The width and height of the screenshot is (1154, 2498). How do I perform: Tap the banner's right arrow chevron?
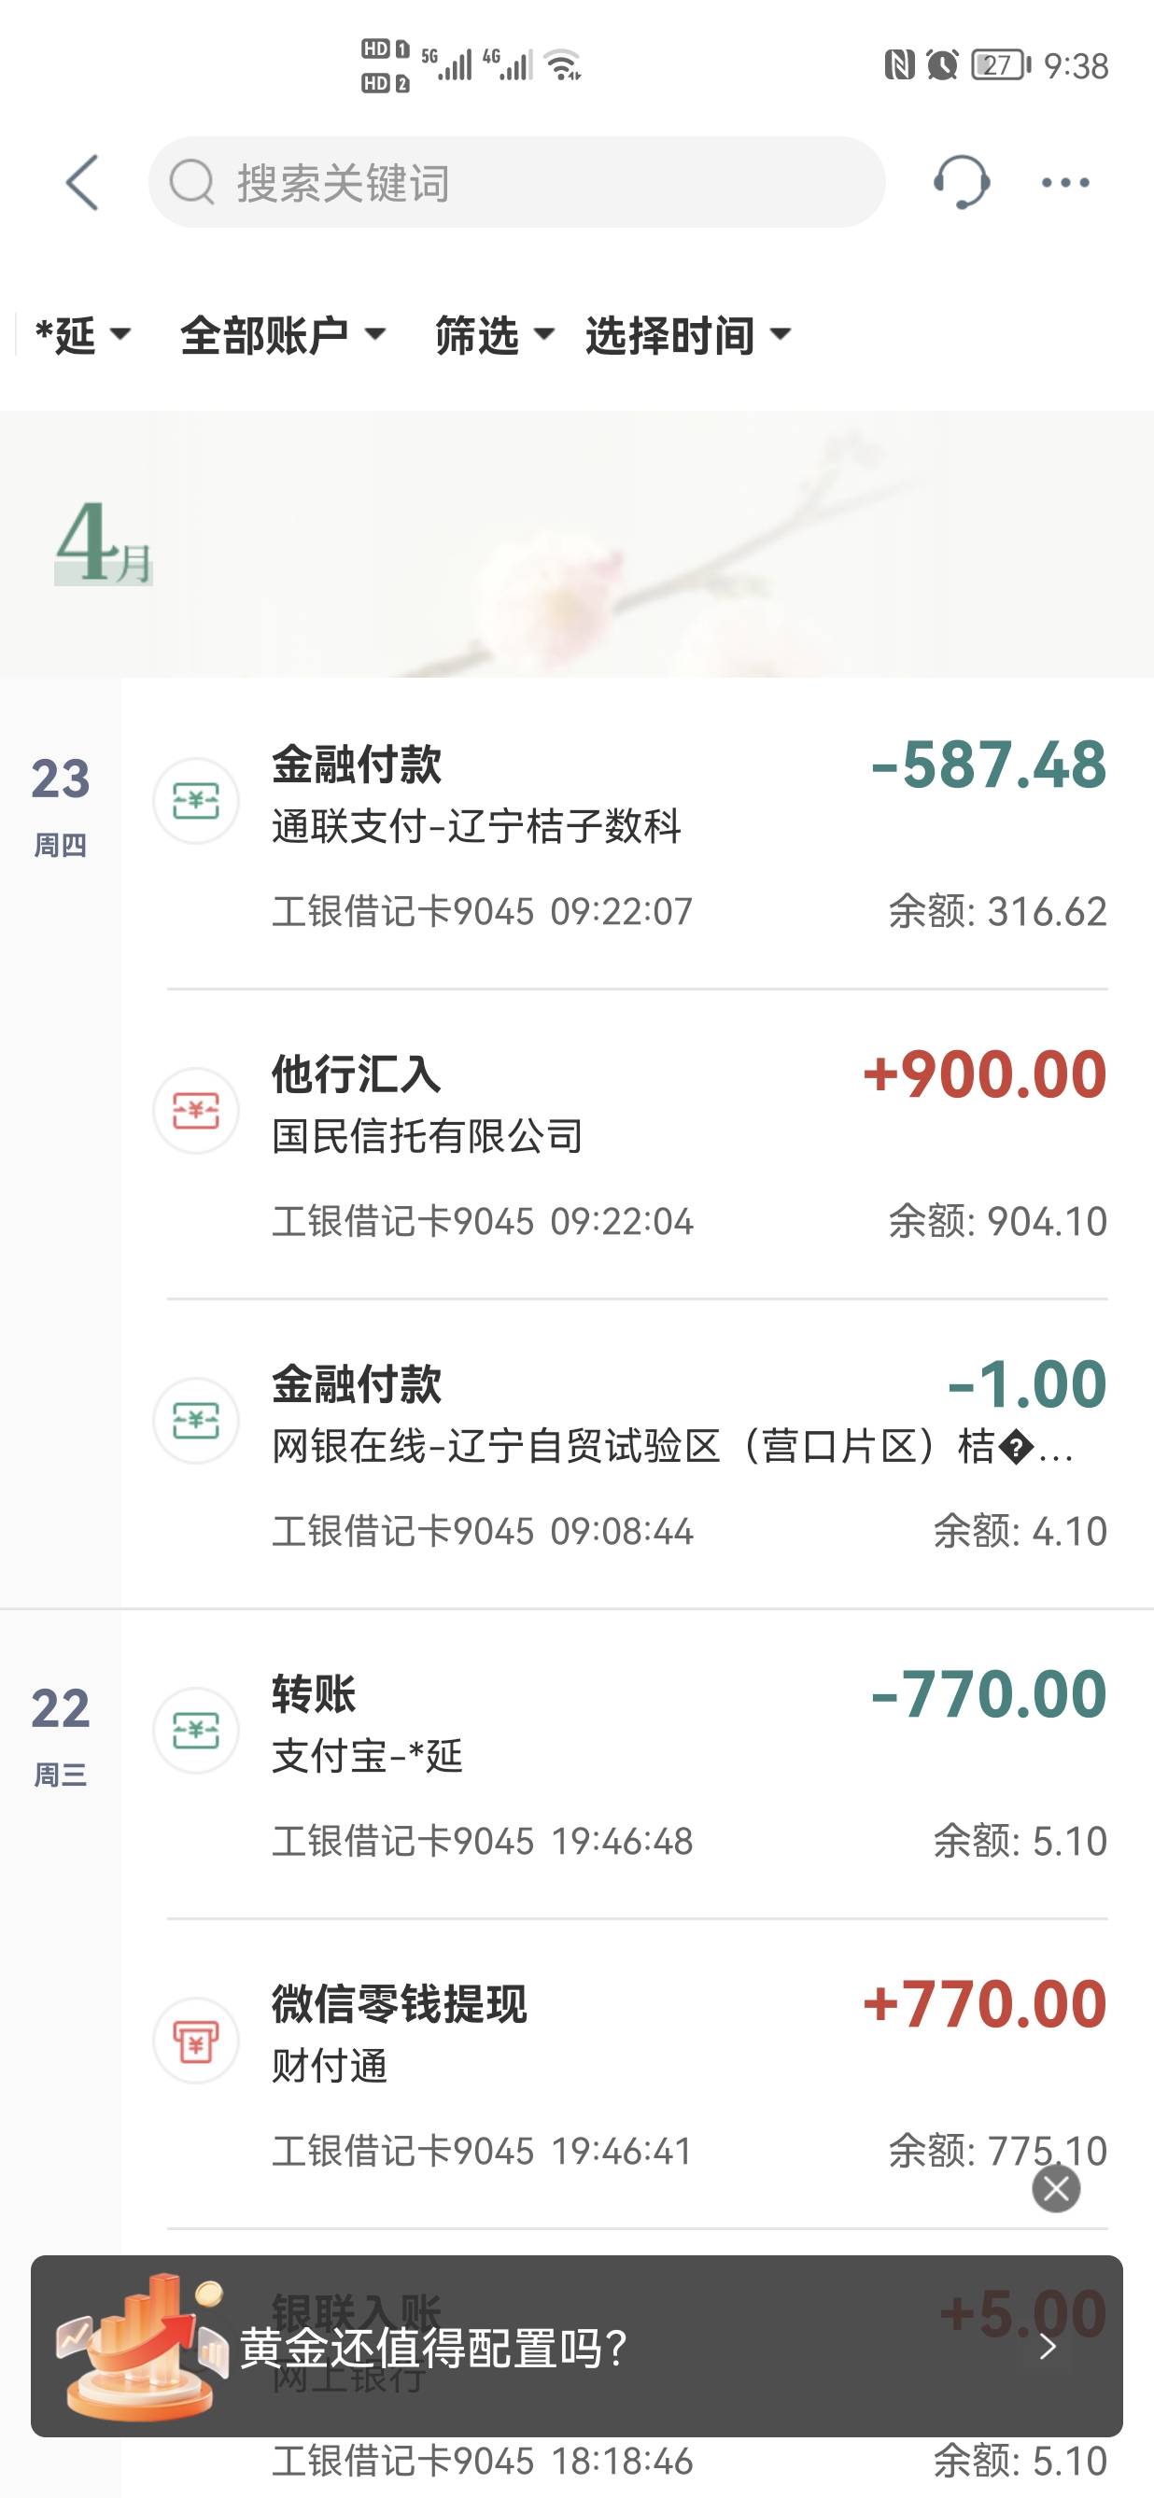coord(1048,2347)
